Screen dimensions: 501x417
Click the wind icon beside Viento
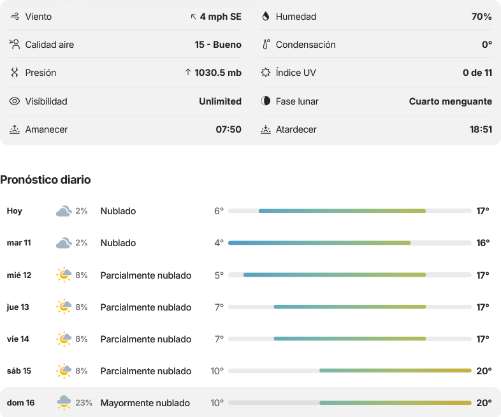(15, 17)
